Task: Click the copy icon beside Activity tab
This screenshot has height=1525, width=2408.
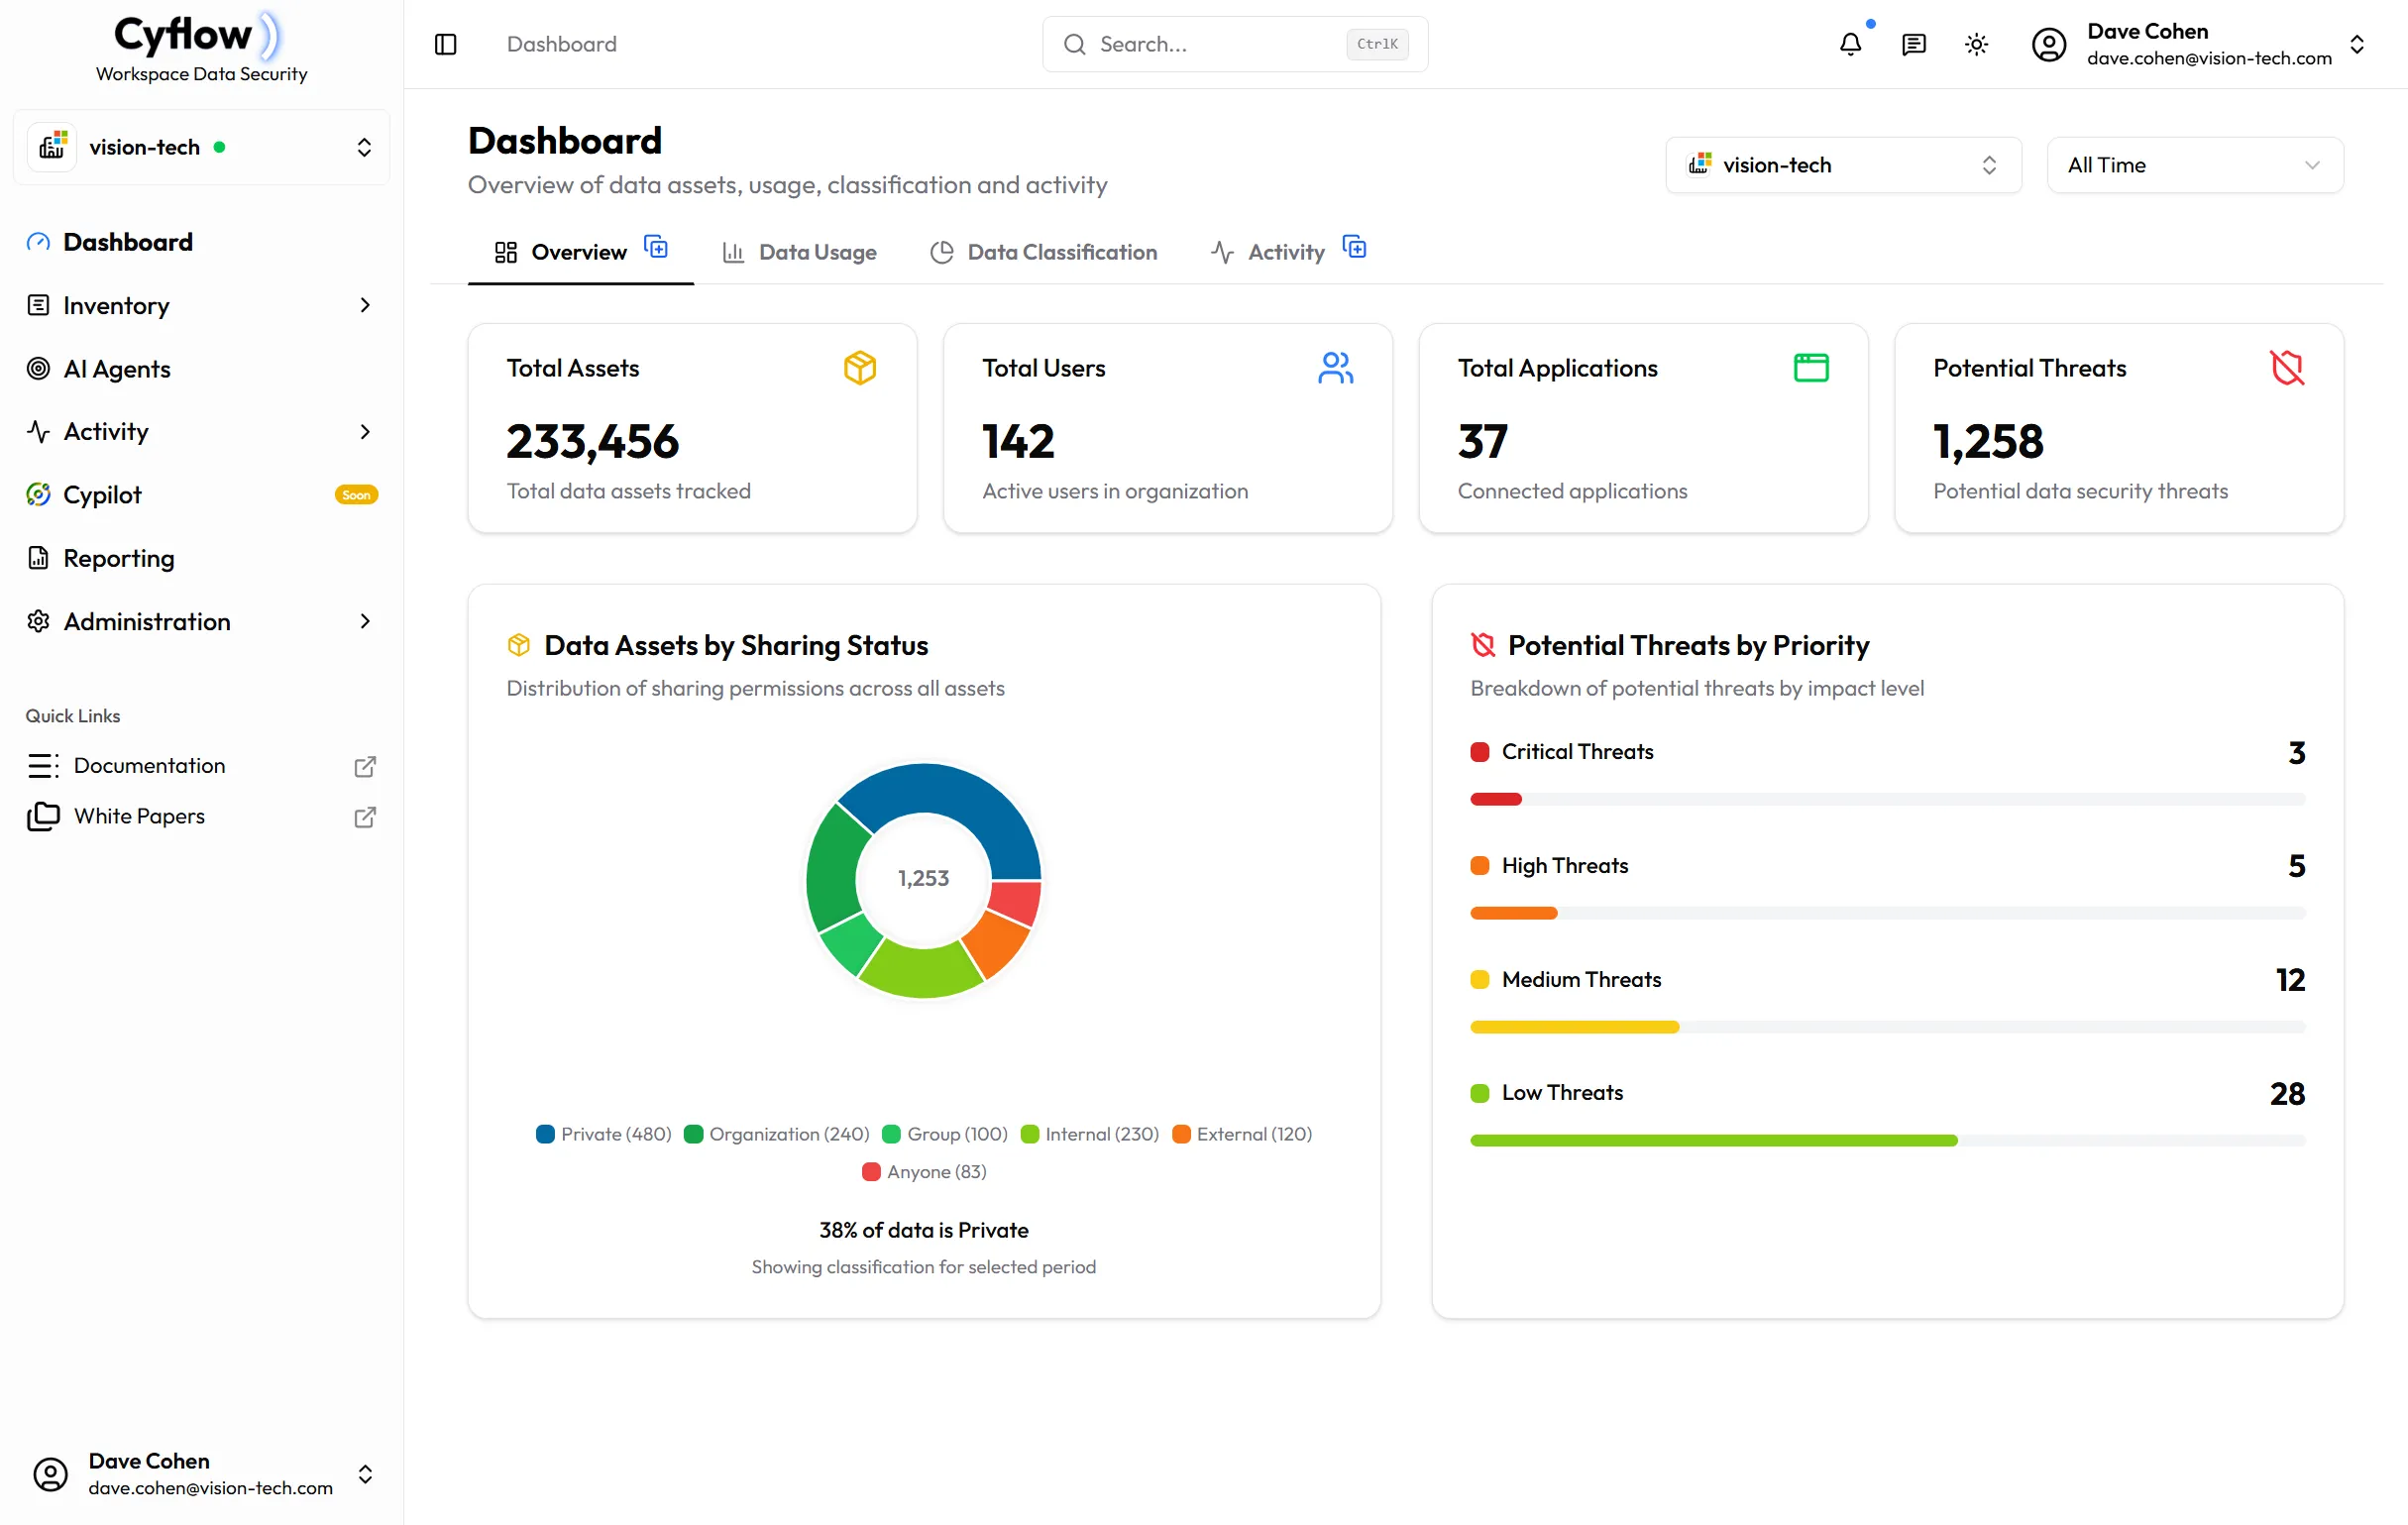Action: [x=1355, y=247]
